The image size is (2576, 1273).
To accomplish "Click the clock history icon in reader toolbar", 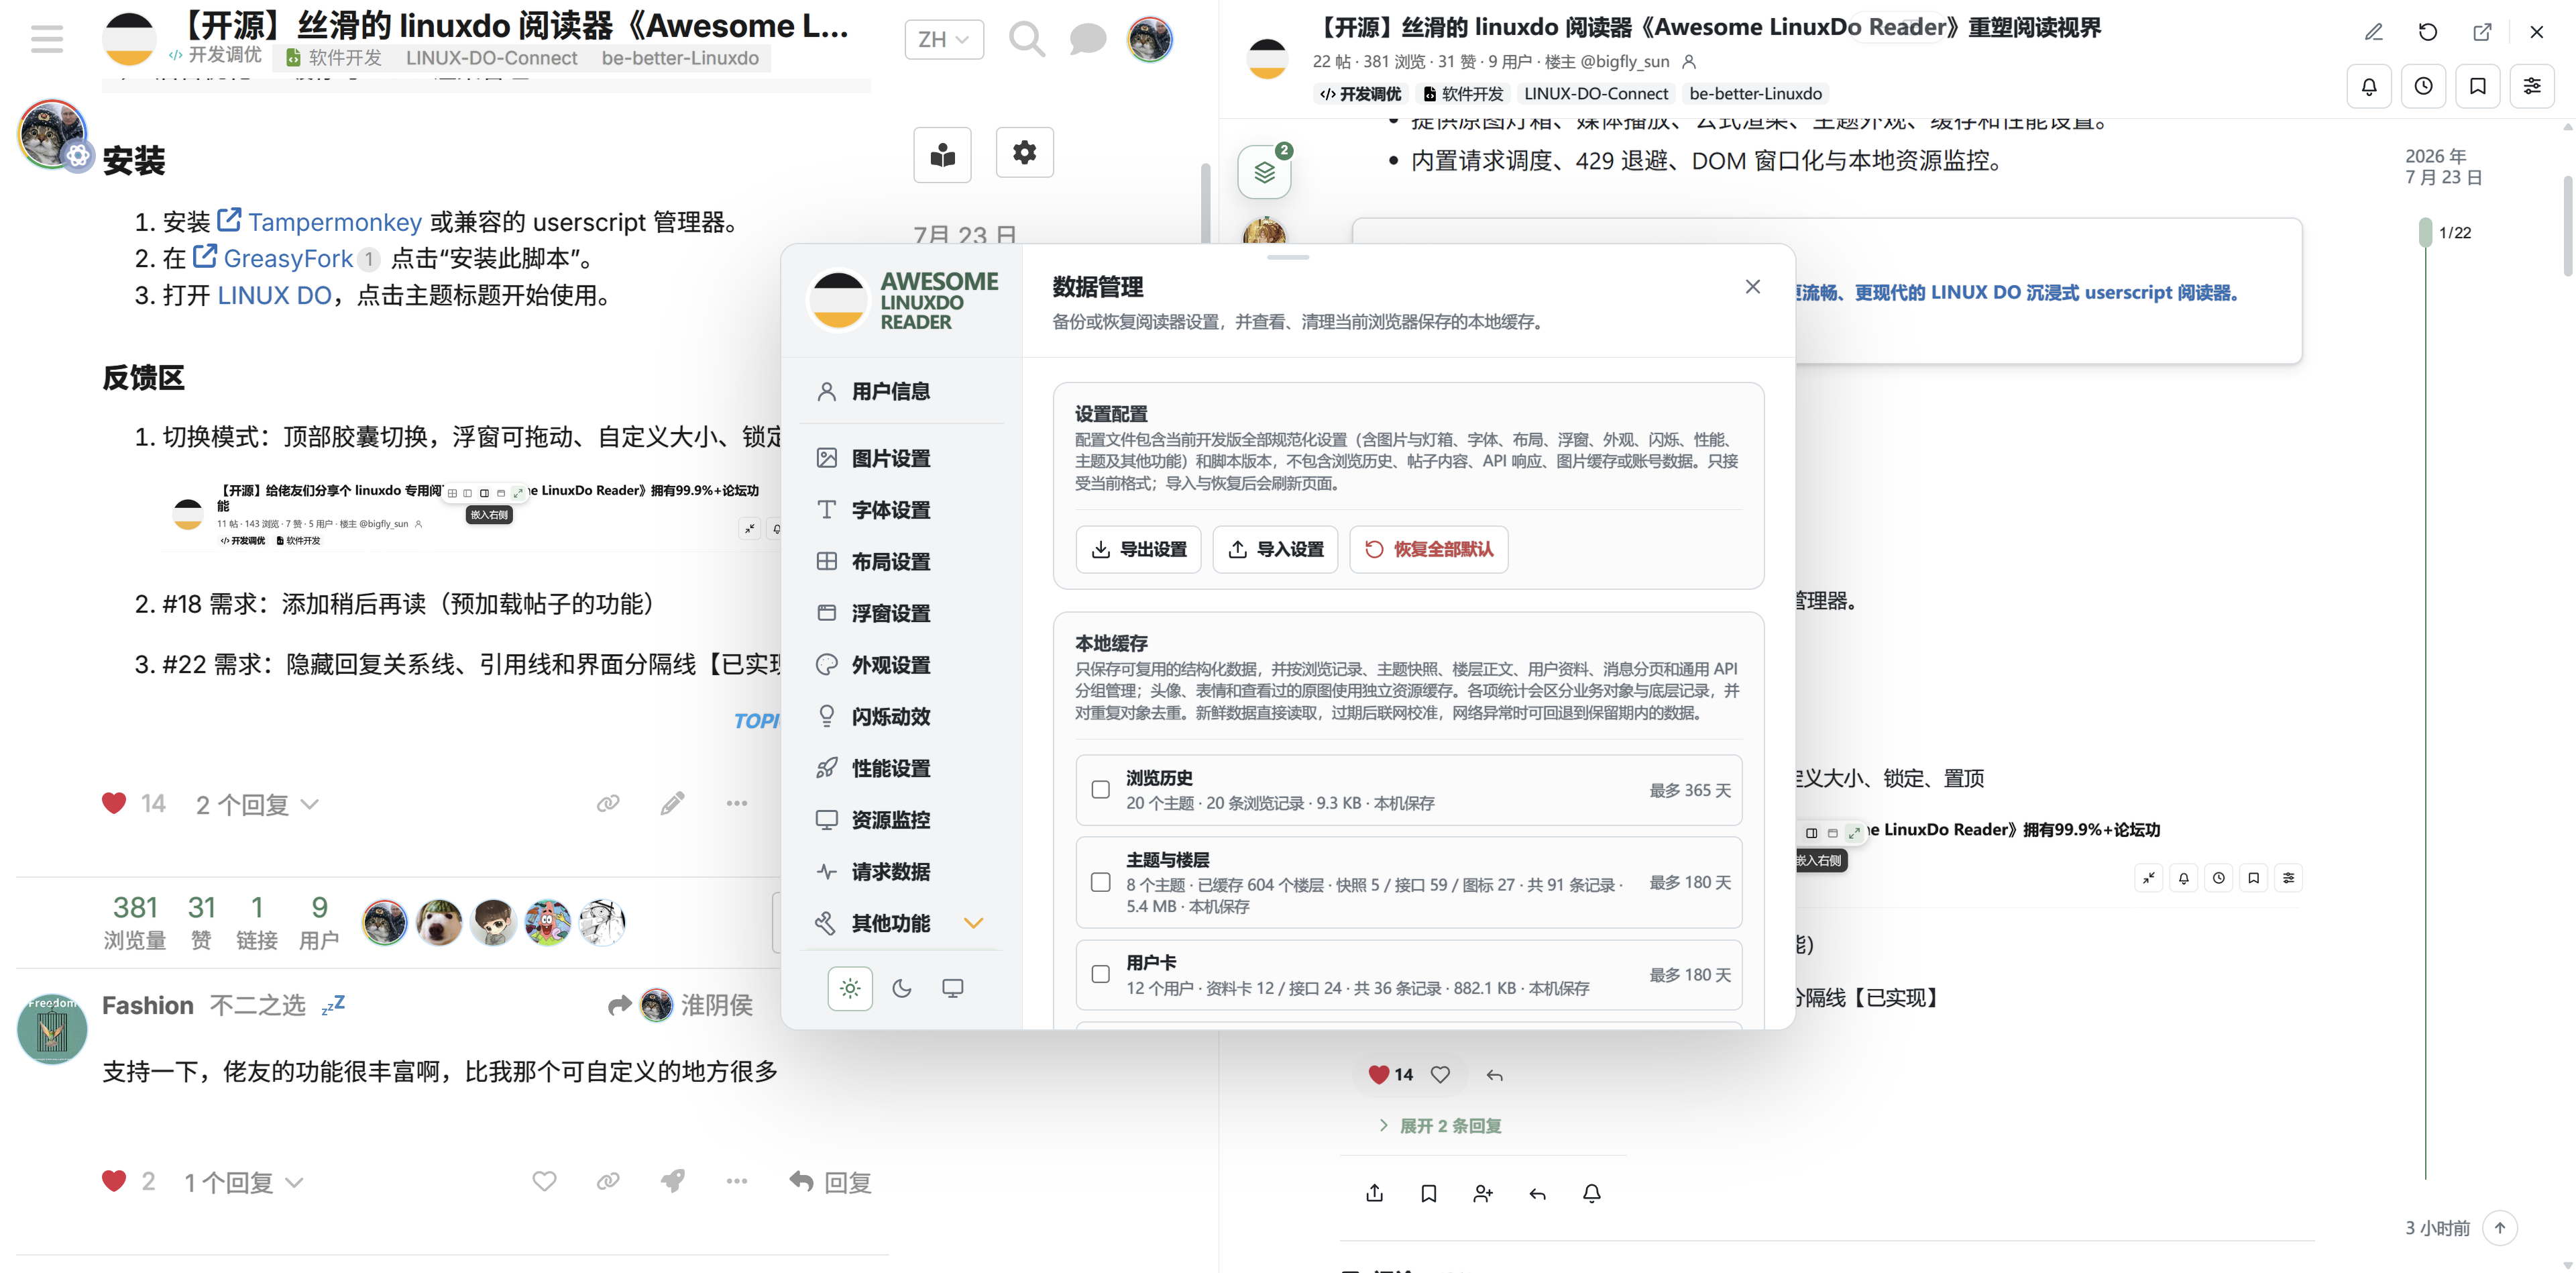I will 2424,86.
